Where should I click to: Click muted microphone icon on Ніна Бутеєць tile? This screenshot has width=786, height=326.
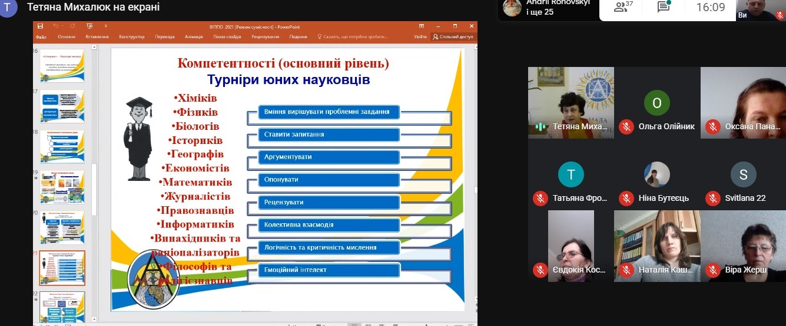click(626, 198)
